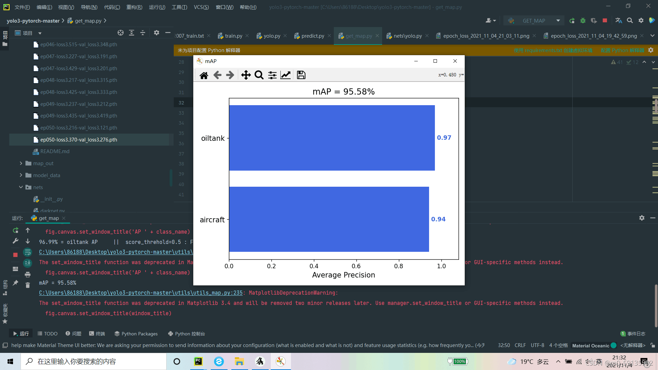Image resolution: width=658 pixels, height=370 pixels.
Task: Pin the Run tab with pushpin icon
Action: pos(15,283)
